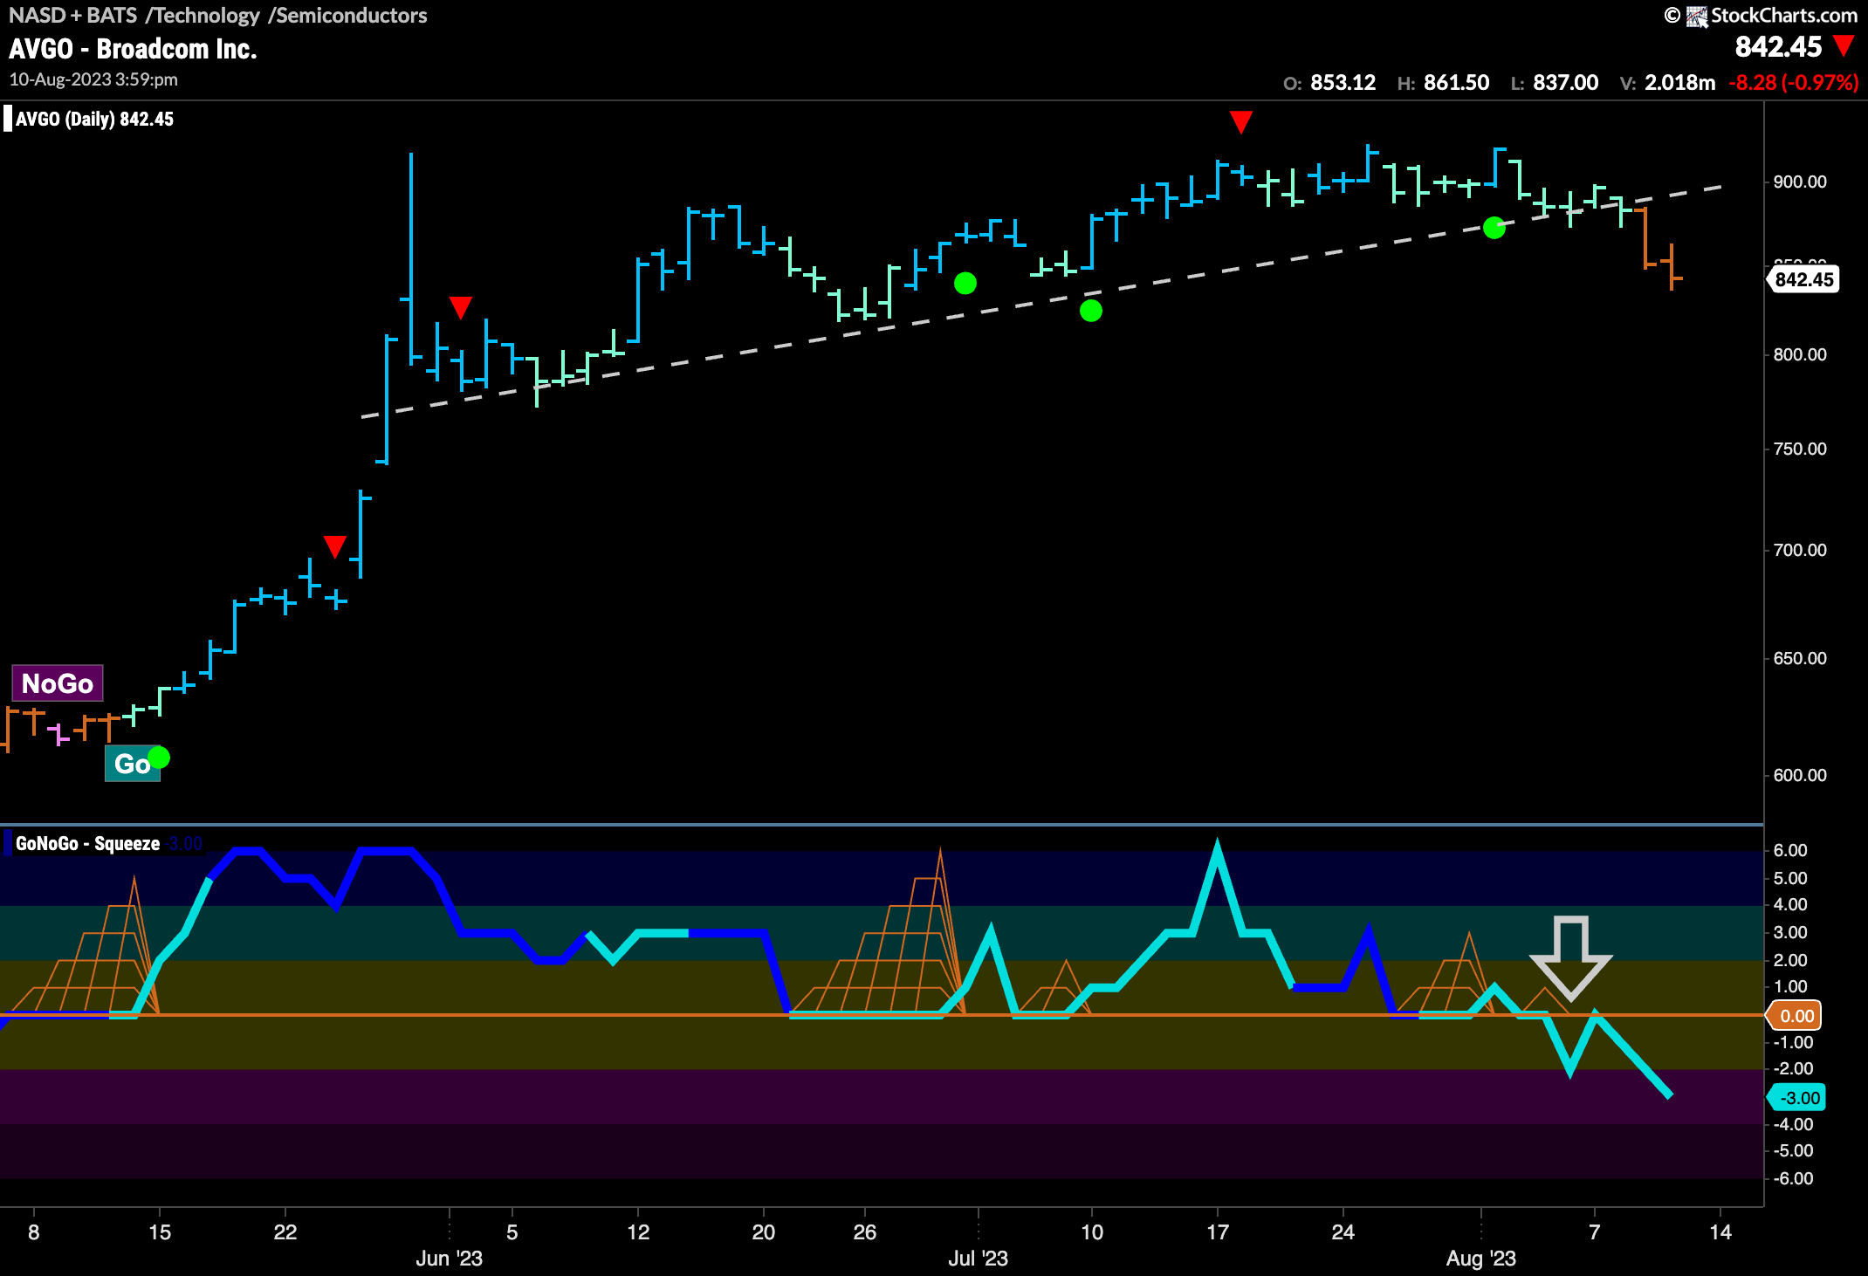Click the 650.00 price axis label

pyautogui.click(x=1799, y=658)
